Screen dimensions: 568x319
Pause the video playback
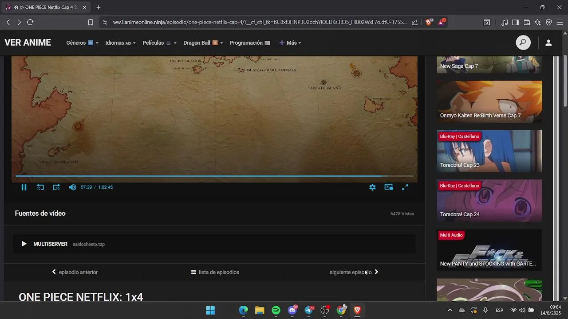point(24,187)
